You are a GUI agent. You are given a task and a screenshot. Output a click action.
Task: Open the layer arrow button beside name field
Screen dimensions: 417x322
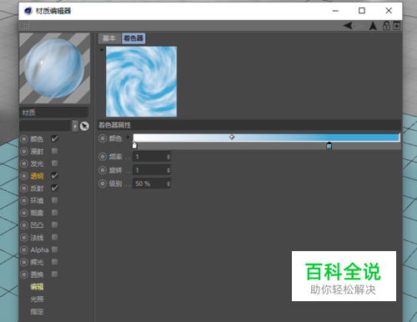click(x=75, y=126)
